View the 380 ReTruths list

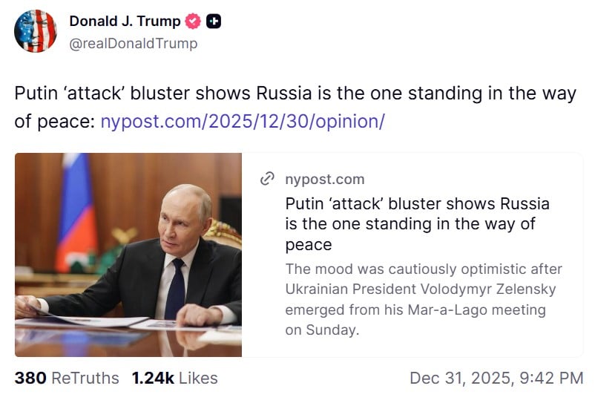point(67,378)
